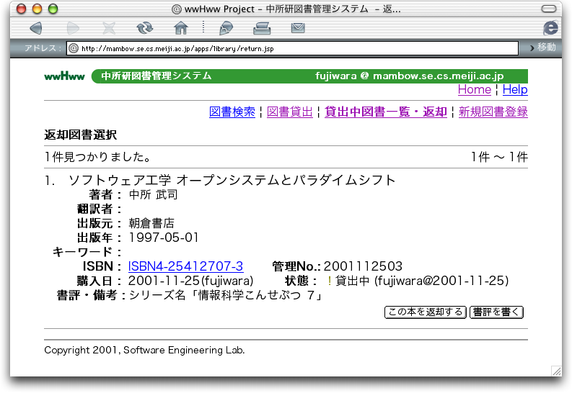Open the Home house icon in the toolbar

tap(181, 28)
